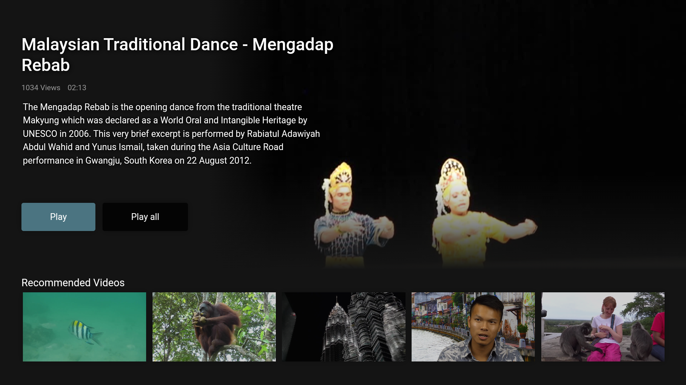Click the Recommended Videos heading
Image resolution: width=686 pixels, height=385 pixels.
point(73,283)
